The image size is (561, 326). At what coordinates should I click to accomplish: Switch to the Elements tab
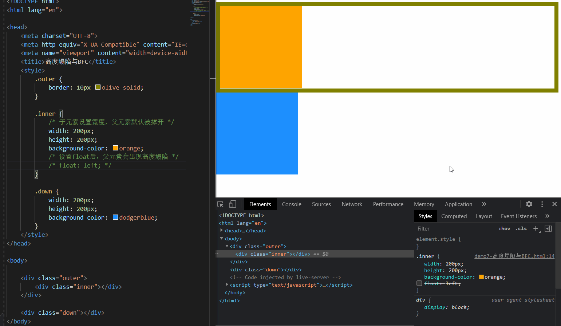tap(260, 204)
